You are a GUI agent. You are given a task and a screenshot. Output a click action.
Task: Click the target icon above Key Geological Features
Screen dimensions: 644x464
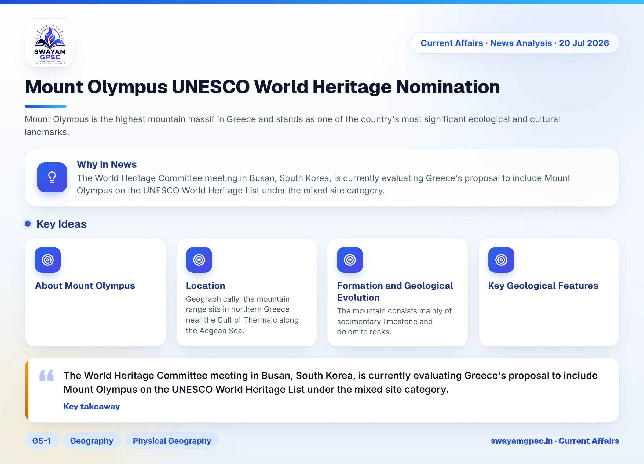[x=501, y=260]
